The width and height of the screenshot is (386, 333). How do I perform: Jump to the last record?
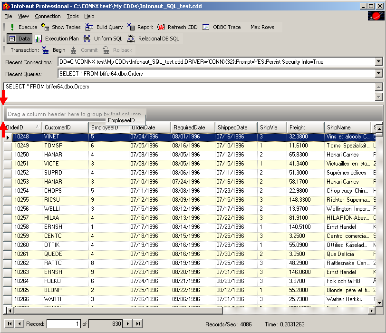click(138, 324)
